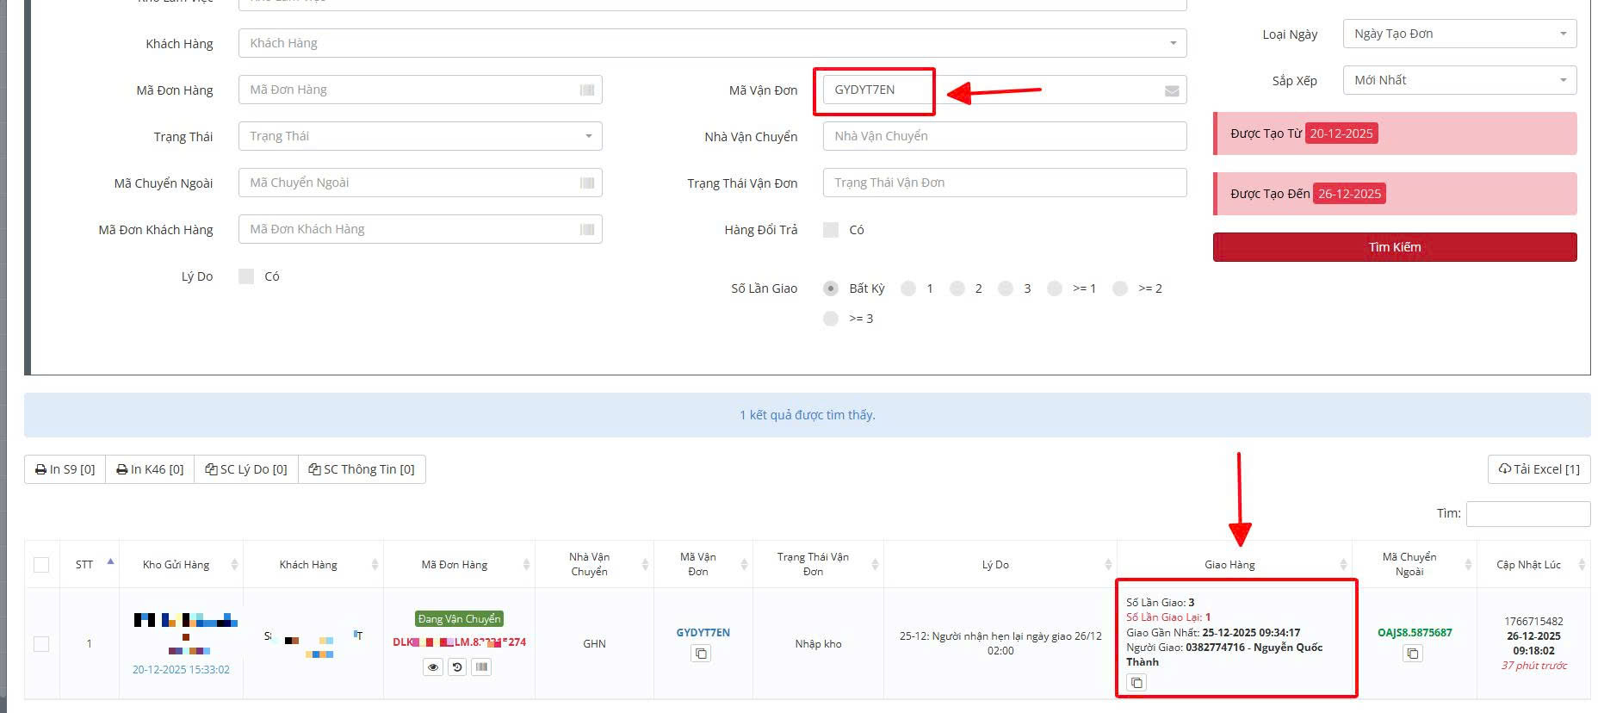Click the carrier cell 'GHN'
The width and height of the screenshot is (1604, 713).
click(594, 643)
